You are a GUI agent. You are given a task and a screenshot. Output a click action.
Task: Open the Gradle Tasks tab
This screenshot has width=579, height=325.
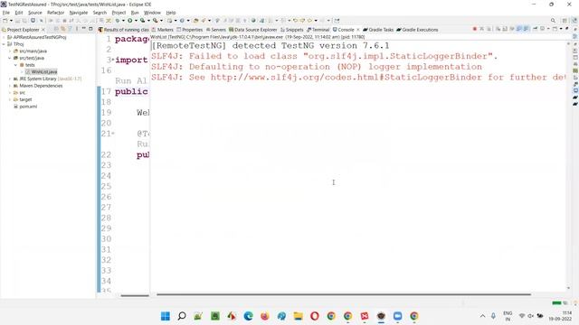pos(378,30)
